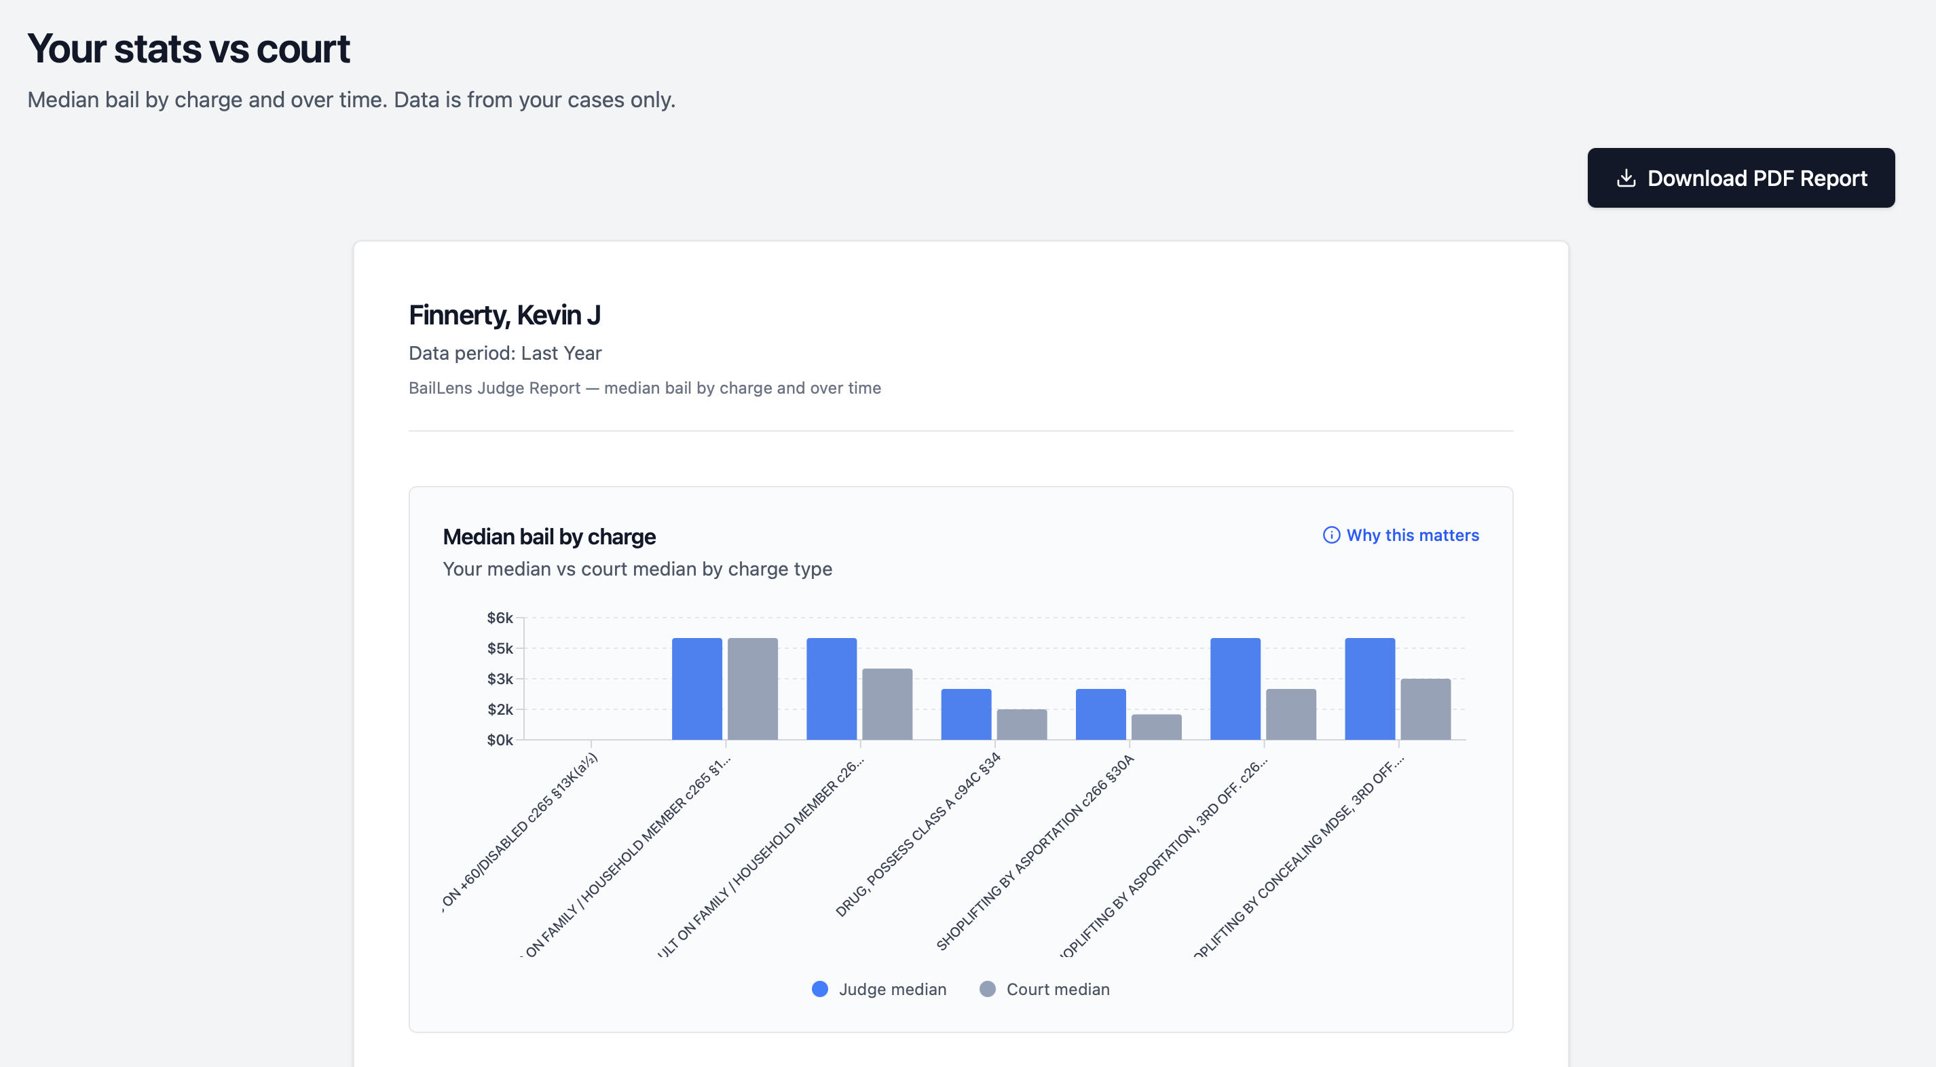Click court bar for SHOPLIFTING BY ASPORTATION c266 §30A
This screenshot has width=1936, height=1067.
[x=1156, y=728]
